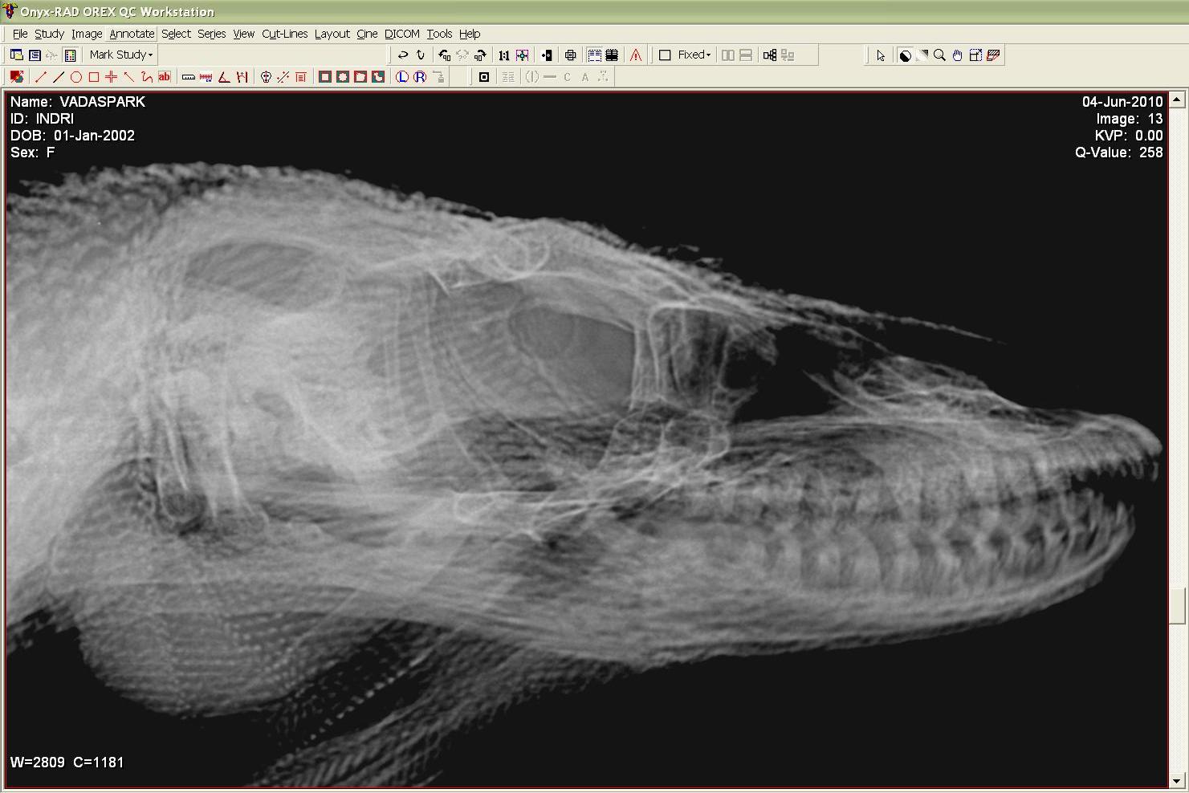Open the Layout menu

pos(332,34)
